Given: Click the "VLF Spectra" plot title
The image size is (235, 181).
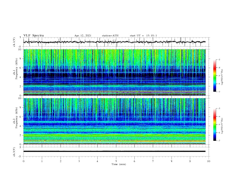Looking at the screenshot, I should (x=34, y=35).
